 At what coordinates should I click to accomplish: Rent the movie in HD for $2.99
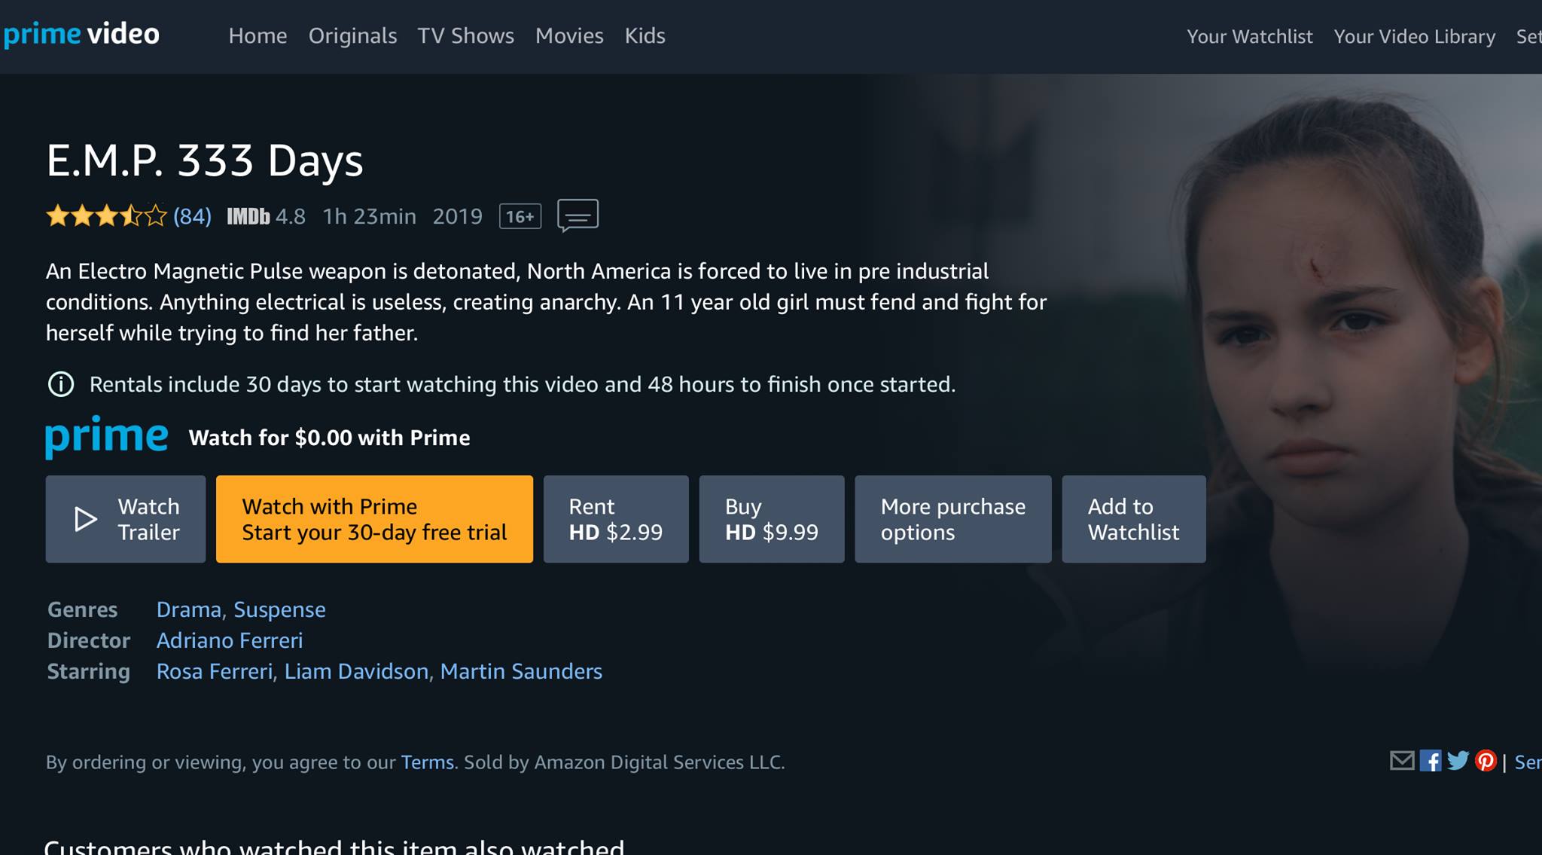click(616, 519)
